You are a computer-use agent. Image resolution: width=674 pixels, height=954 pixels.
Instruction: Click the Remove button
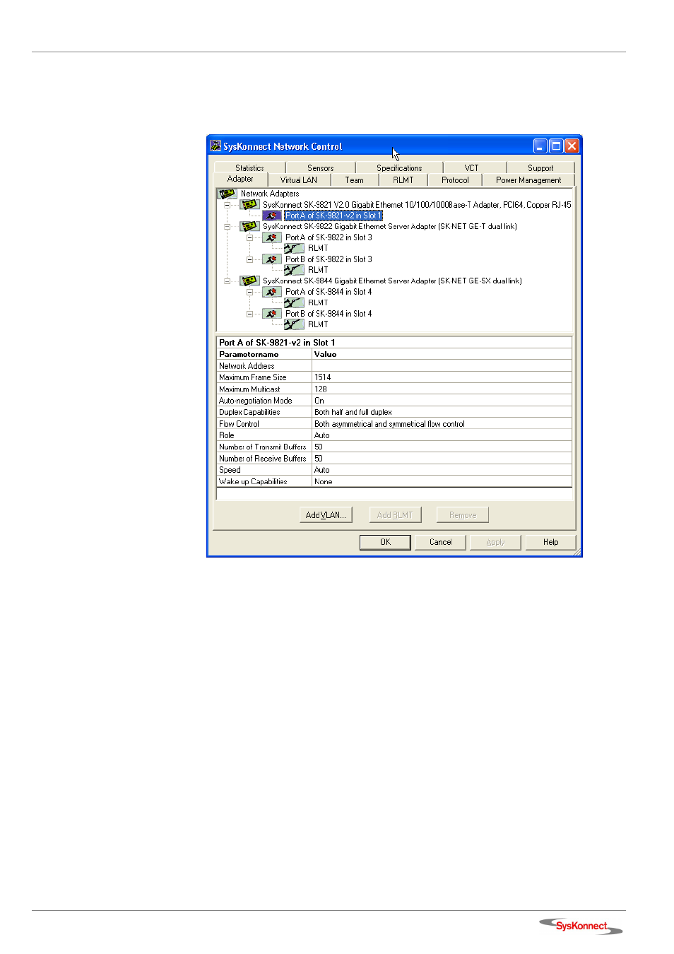point(463,515)
